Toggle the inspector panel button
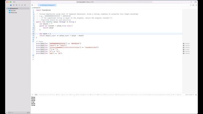Screen dimensions: 203x114 click(195, 2)
